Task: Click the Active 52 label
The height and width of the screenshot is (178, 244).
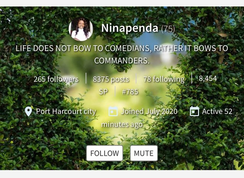Action: pos(217,111)
